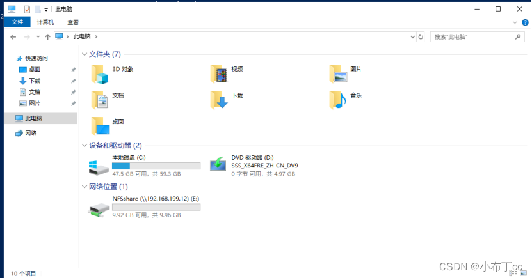Select the NFSshare network drive icon
Viewport: 532px width, 278px height.
99,210
